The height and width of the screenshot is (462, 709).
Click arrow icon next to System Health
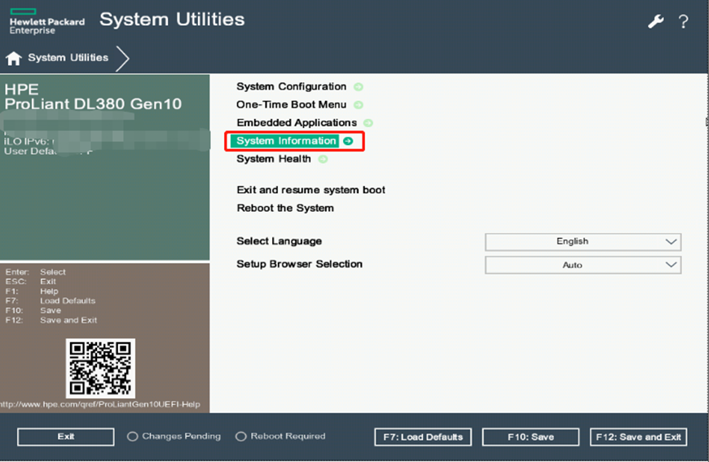323,159
